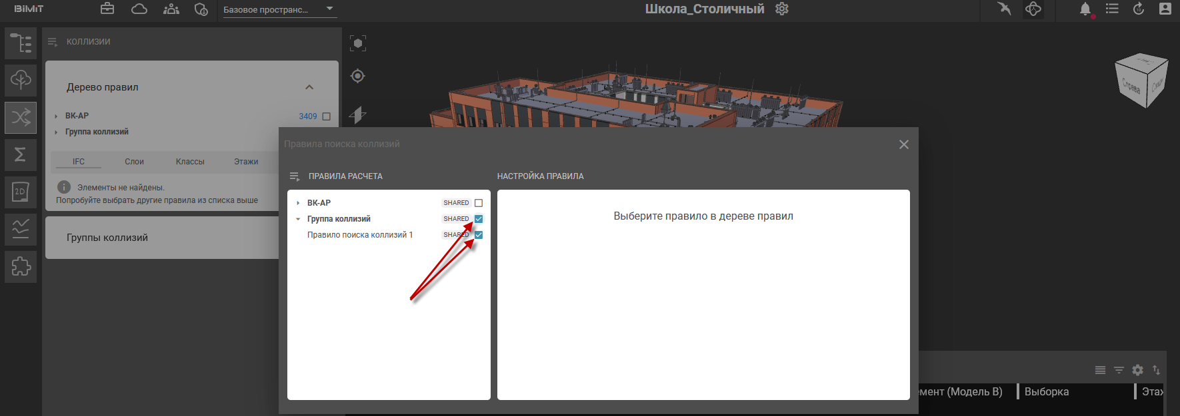Switch to the Классы tab
The width and height of the screenshot is (1180, 416).
pos(190,162)
